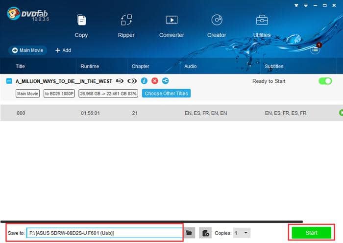Preview title 800 with the play icon
The image size is (343, 243).
click(341, 113)
